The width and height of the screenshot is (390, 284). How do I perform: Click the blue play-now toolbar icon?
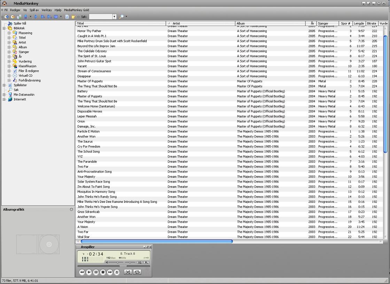pos(36,17)
